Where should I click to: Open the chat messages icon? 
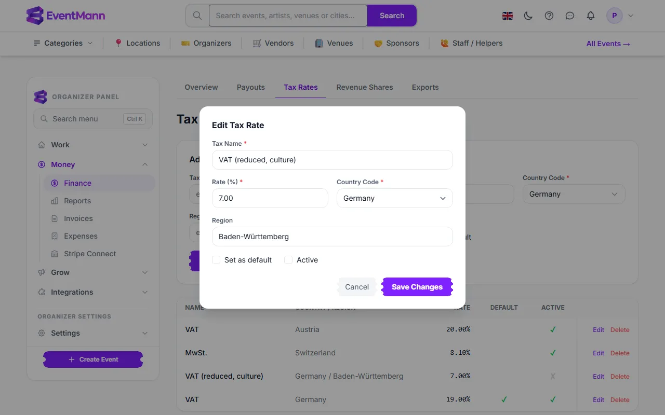[x=570, y=16]
